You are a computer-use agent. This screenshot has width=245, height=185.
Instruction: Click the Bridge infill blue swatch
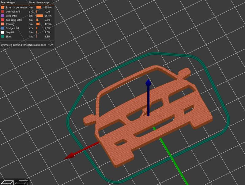click(2, 28)
